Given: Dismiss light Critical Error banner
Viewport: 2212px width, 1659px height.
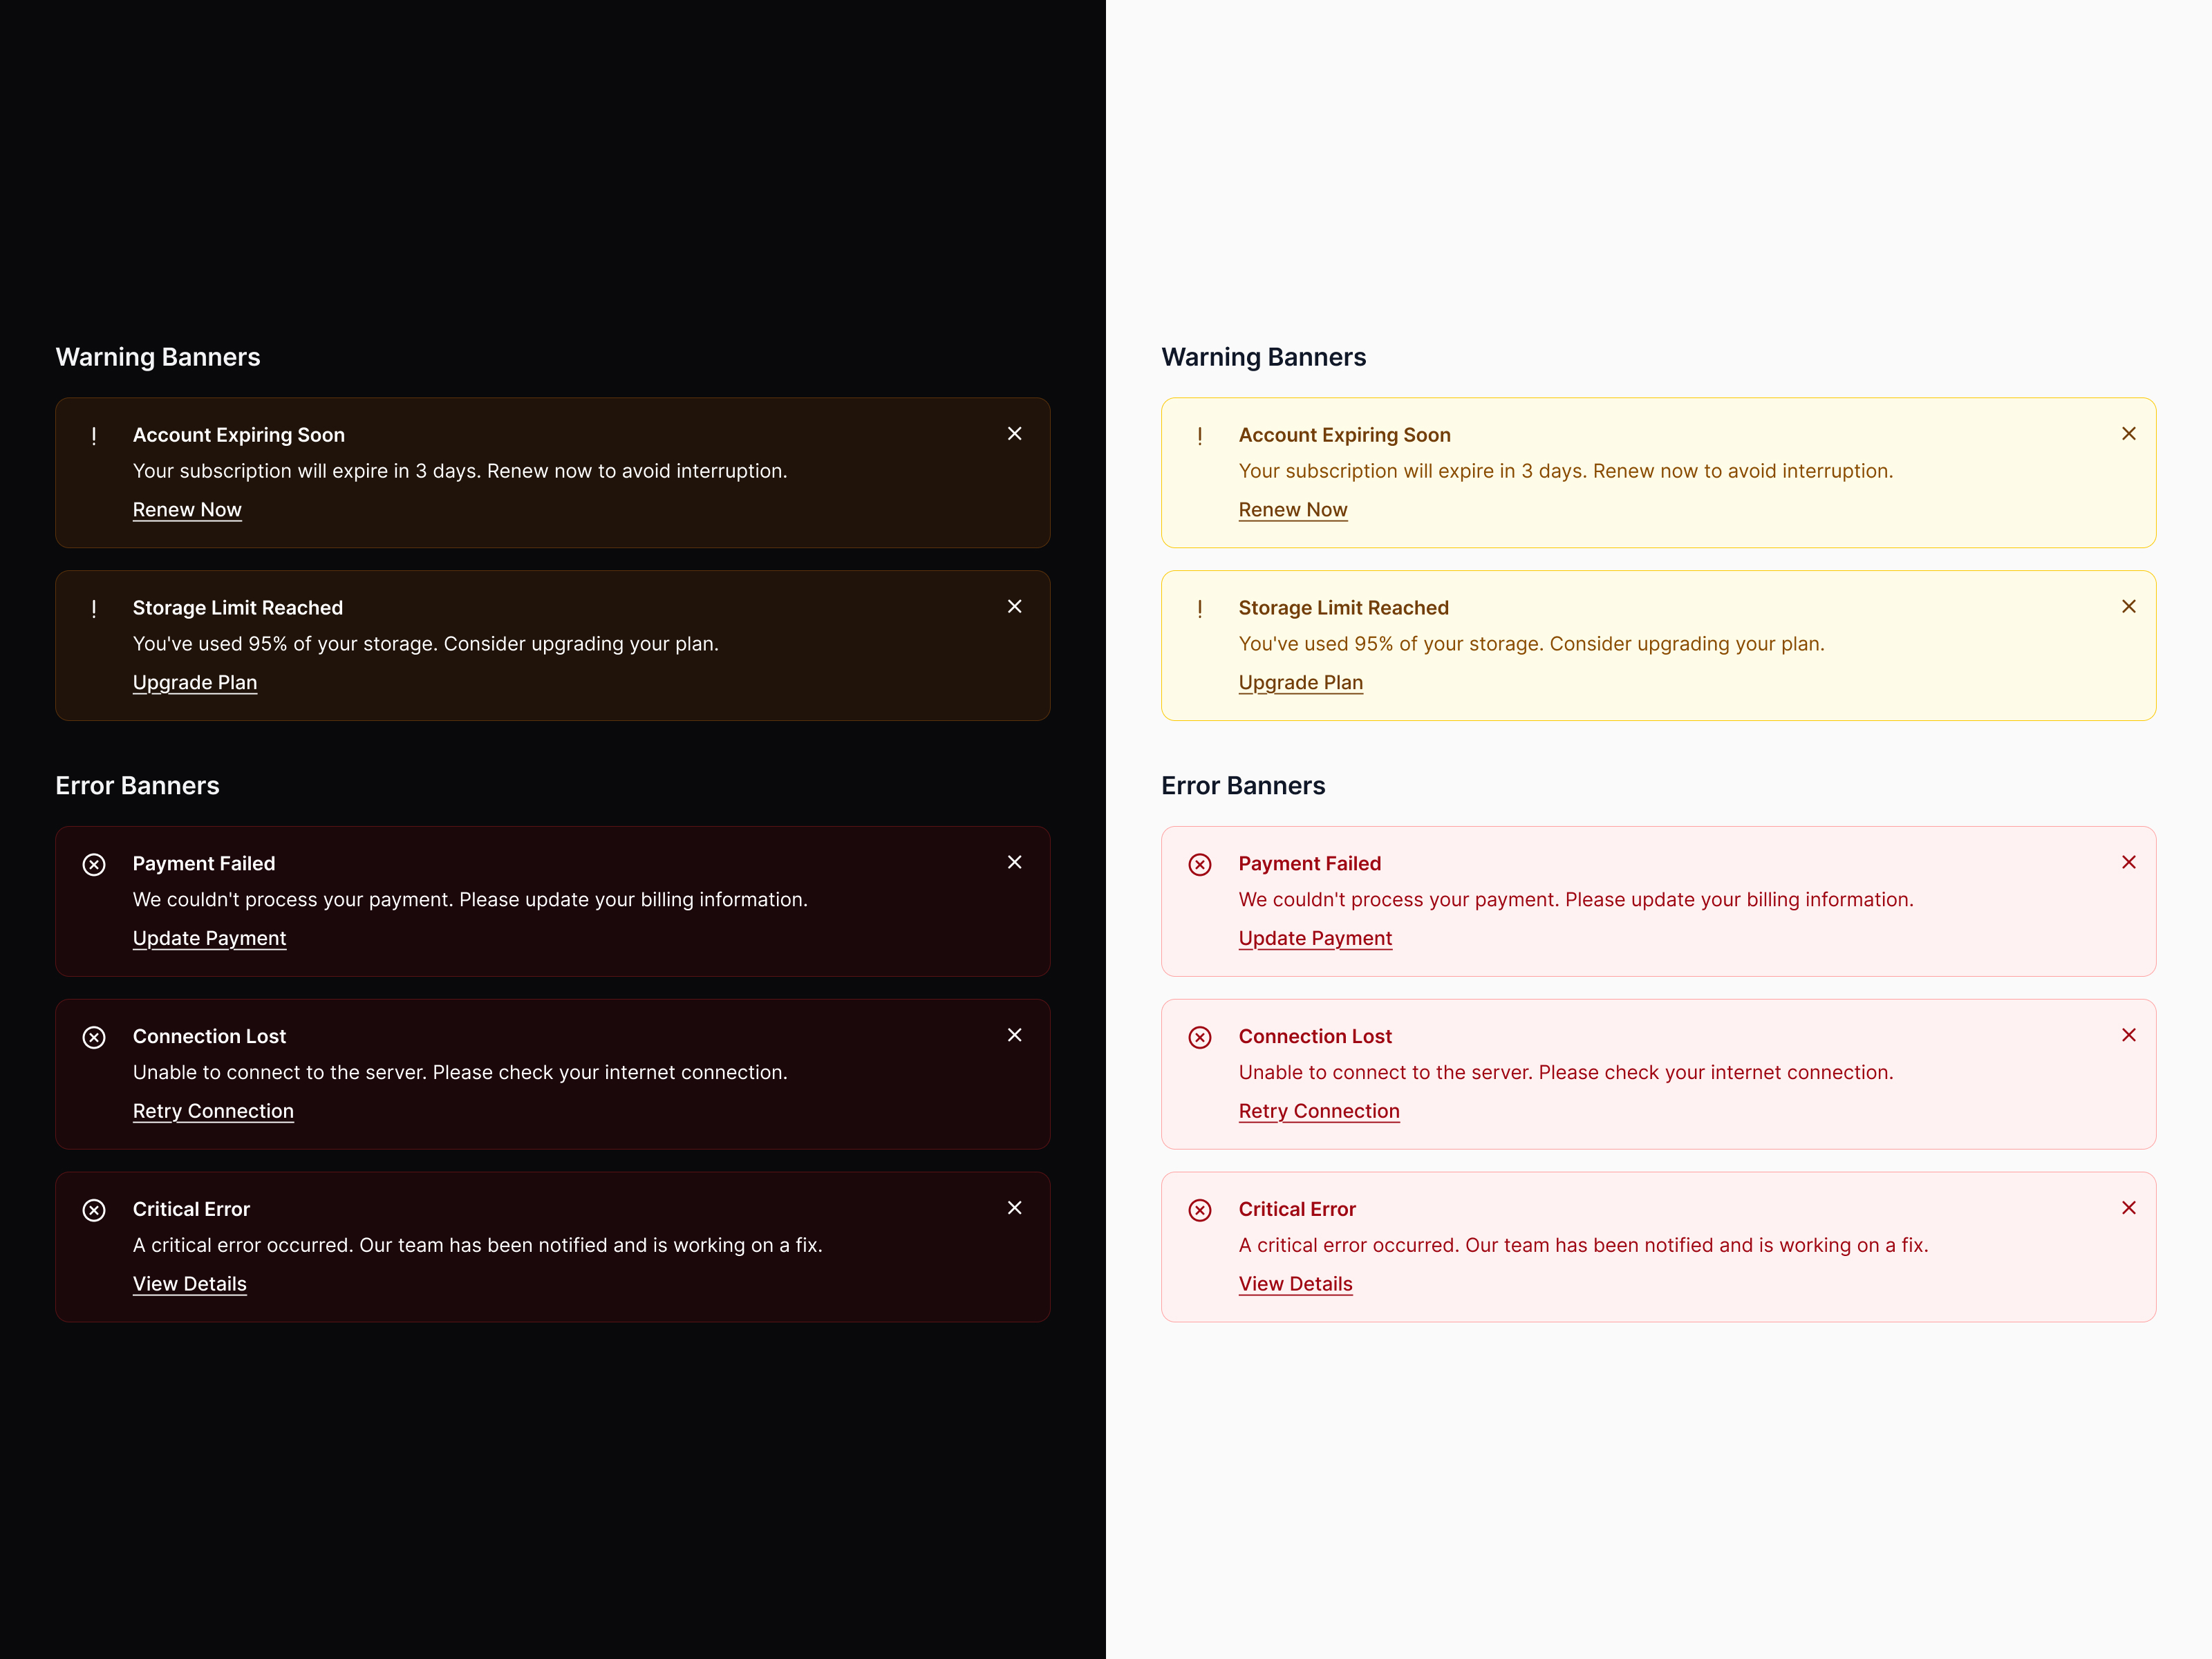Looking at the screenshot, I should [2128, 1208].
